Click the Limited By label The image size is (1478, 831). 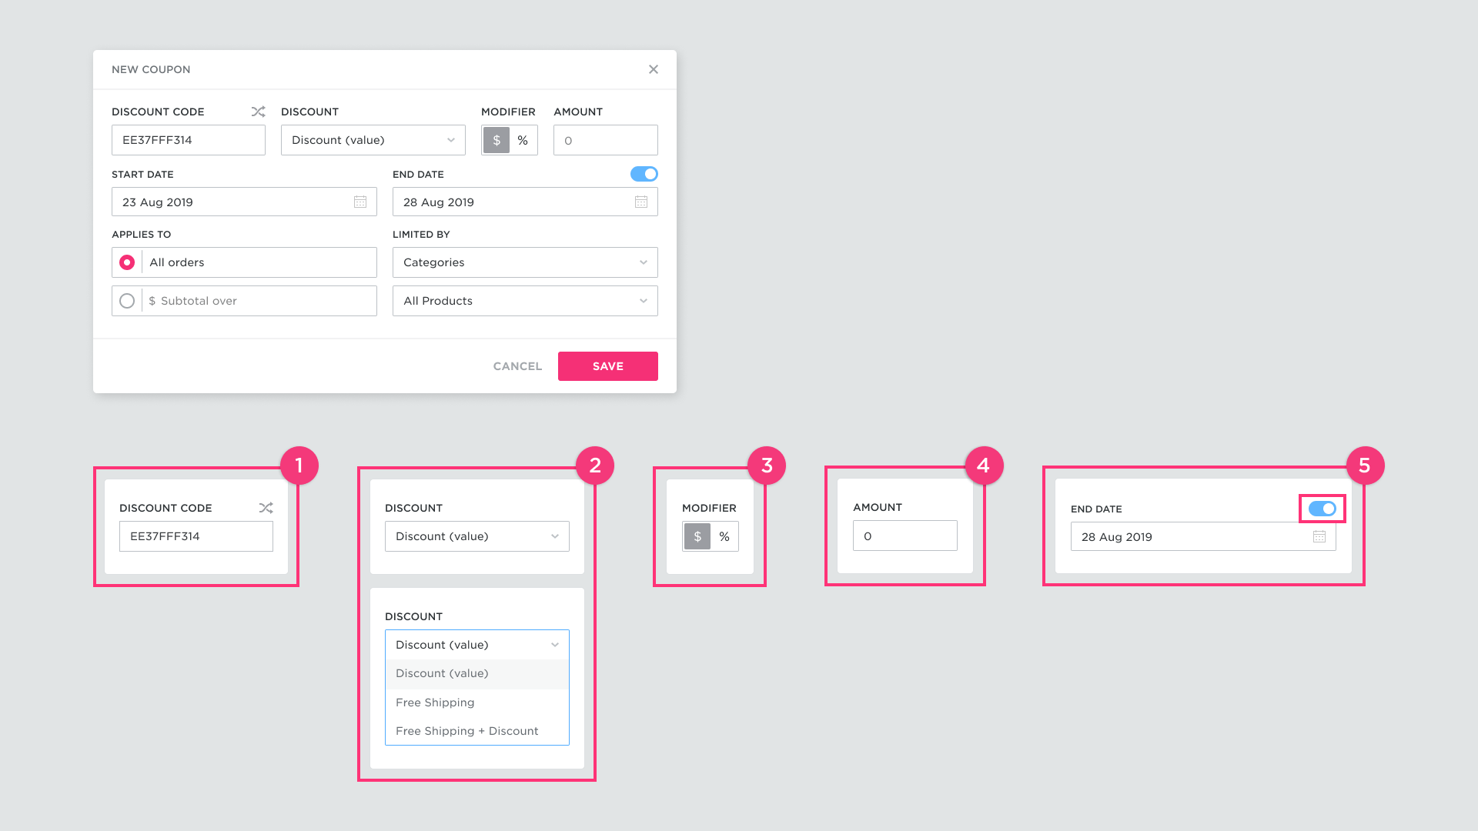pyautogui.click(x=421, y=235)
